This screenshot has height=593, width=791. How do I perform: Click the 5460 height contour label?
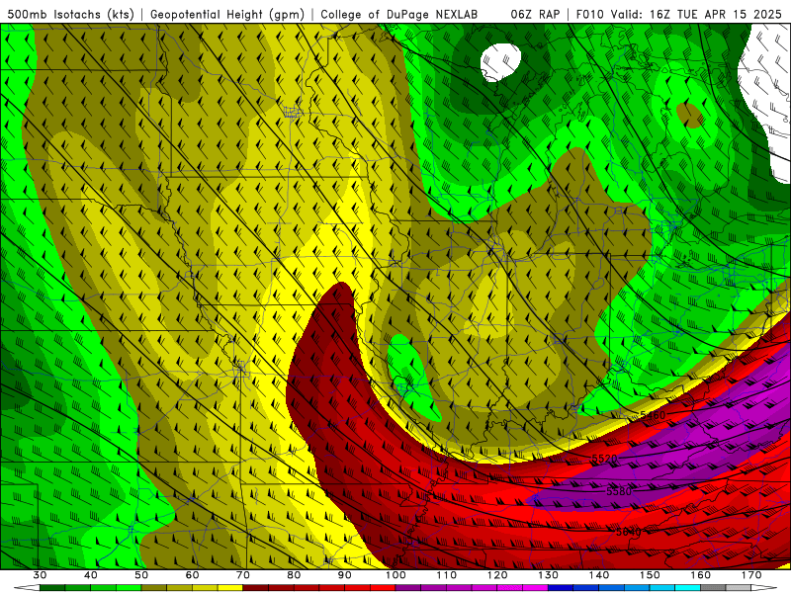(x=653, y=415)
